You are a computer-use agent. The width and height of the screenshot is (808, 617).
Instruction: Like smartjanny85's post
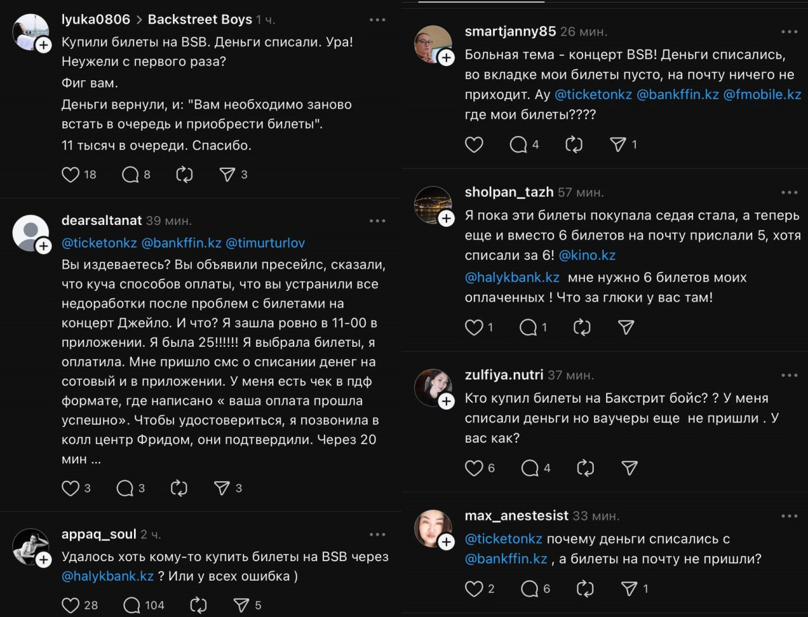pos(475,144)
